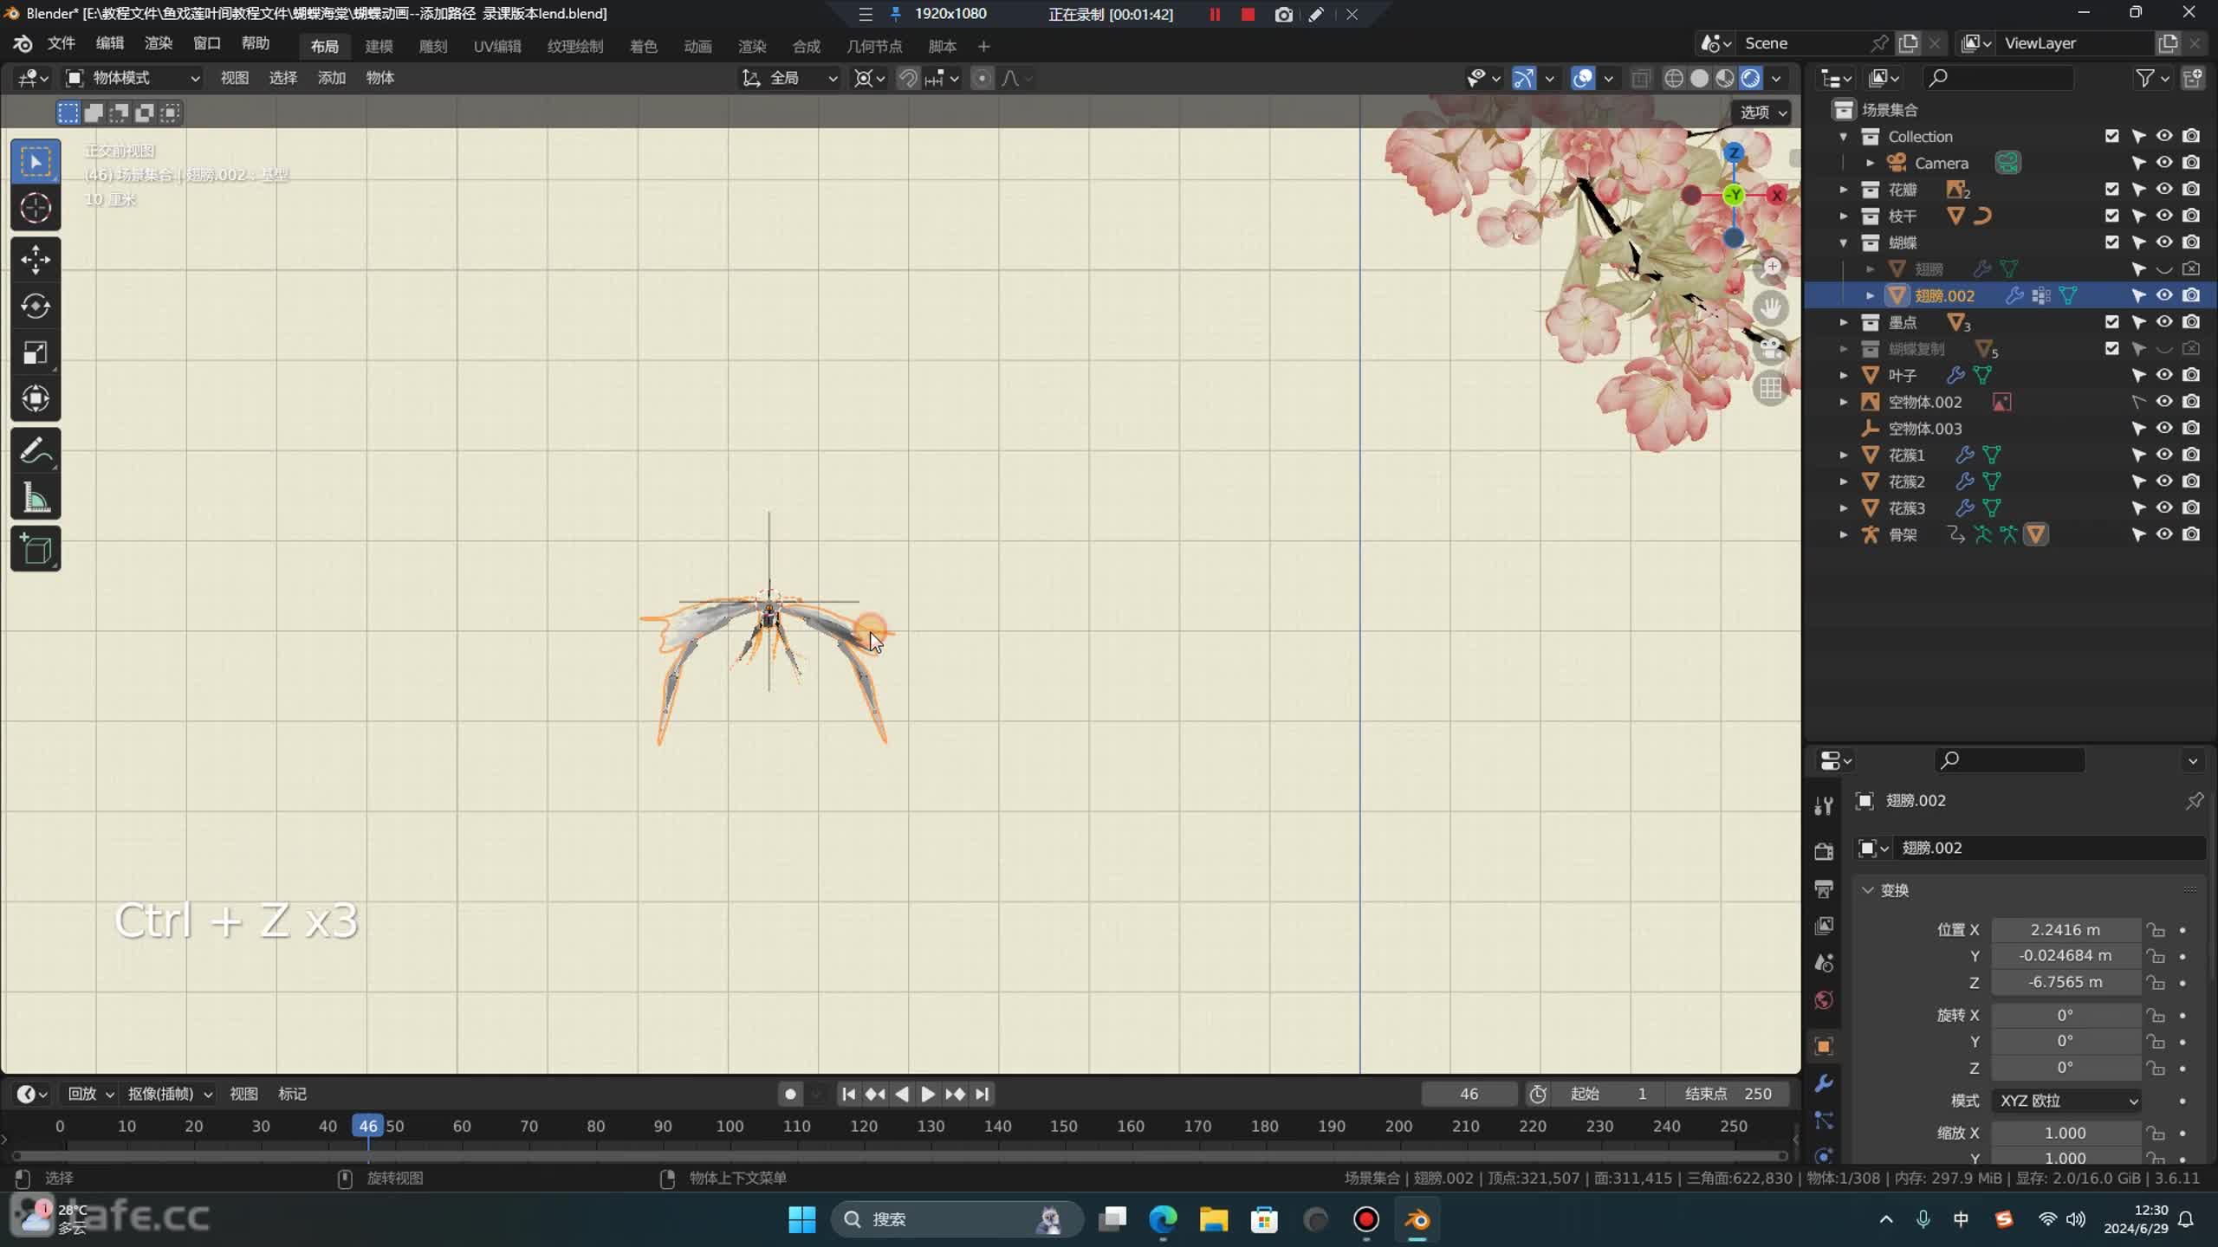Jump to the first frame
Screen dimensions: 2218x1247
pos(848,1095)
